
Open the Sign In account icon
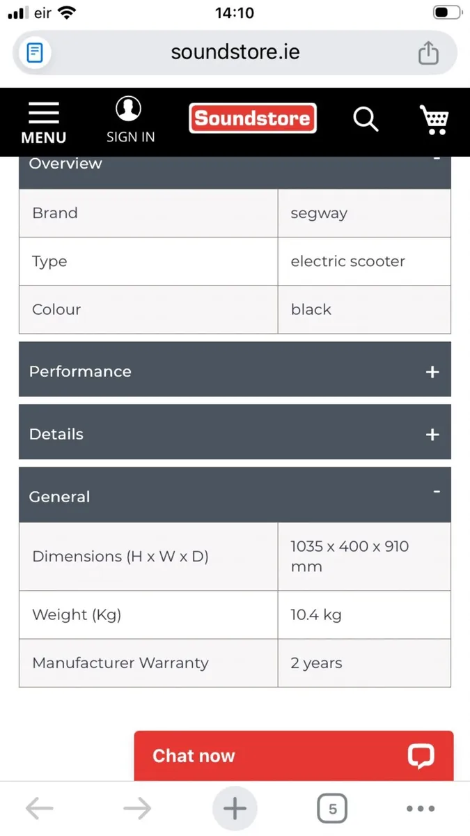point(129,109)
